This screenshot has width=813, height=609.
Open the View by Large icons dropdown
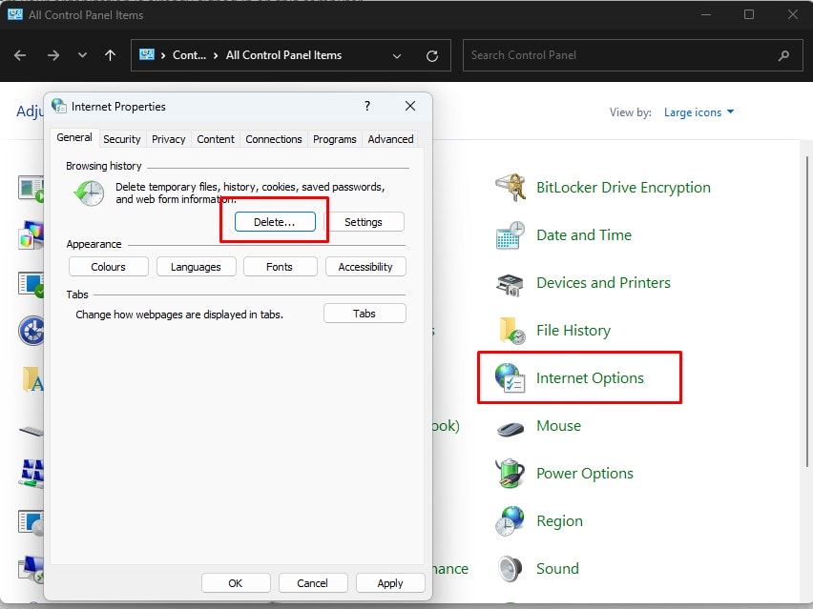tap(698, 112)
